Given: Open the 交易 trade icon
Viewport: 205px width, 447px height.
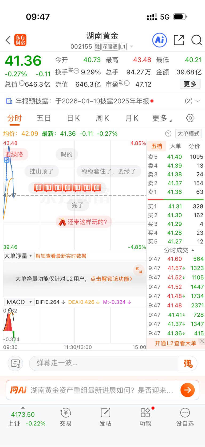Looking at the screenshot, I should tap(65, 417).
